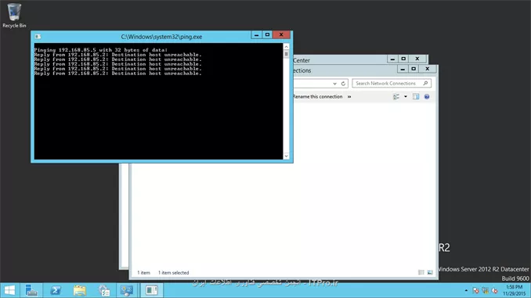The image size is (531, 298).
Task: Open File Explorer from the taskbar
Action: pos(80,290)
